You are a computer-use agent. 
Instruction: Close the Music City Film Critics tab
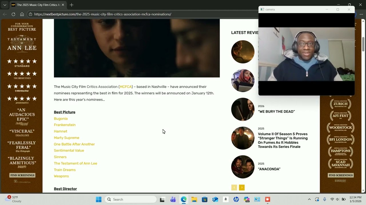63,5
